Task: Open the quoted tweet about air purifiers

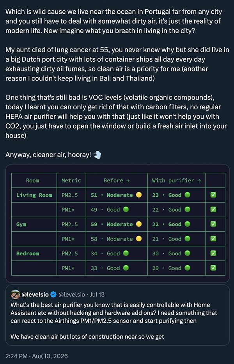Action: (117, 315)
